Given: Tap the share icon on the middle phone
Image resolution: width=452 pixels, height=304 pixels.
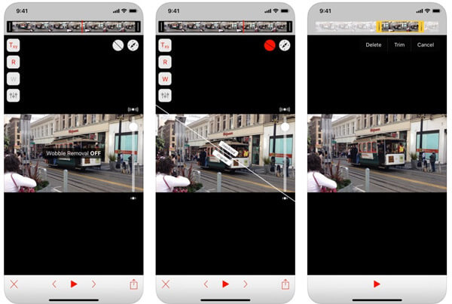Looking at the screenshot, I should pos(286,284).
